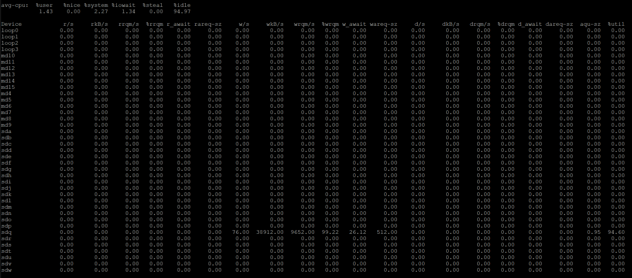This screenshot has height=278, width=632.
Task: Click the %system value 2.27
Action: (100, 11)
